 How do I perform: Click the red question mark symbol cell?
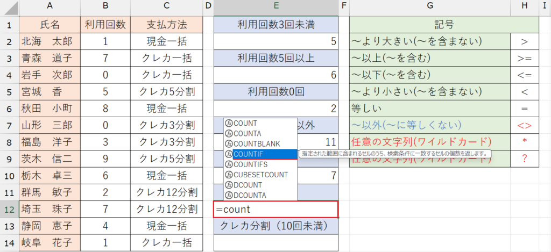(525, 159)
